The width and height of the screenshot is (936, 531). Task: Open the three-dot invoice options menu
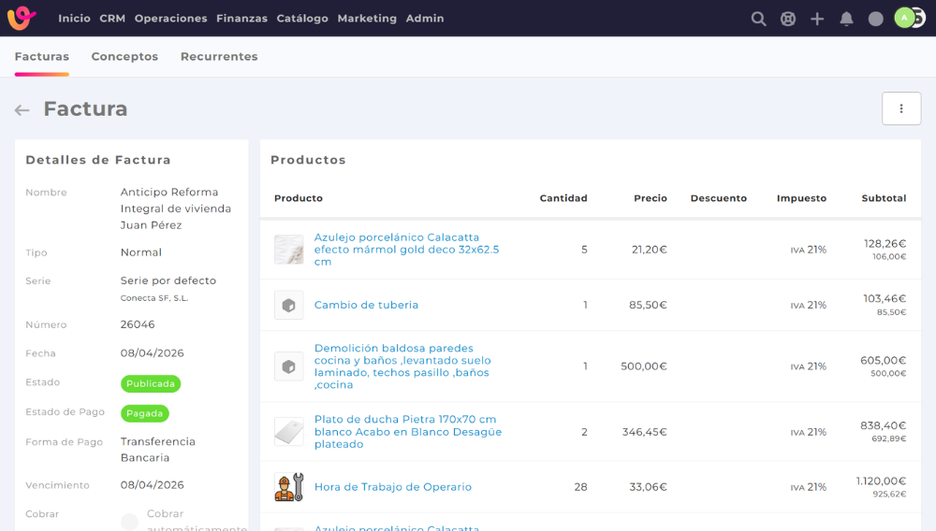click(x=900, y=108)
